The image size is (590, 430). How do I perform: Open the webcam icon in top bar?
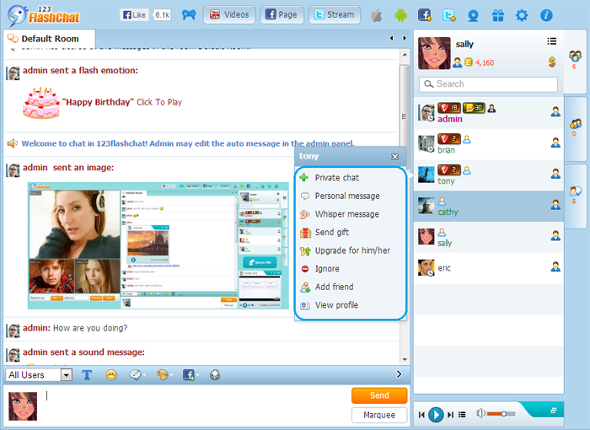click(474, 15)
